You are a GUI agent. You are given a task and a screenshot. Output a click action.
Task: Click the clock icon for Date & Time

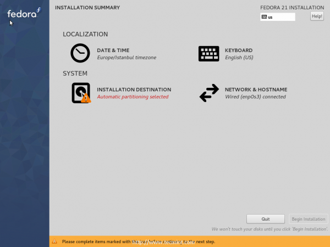tap(80, 53)
